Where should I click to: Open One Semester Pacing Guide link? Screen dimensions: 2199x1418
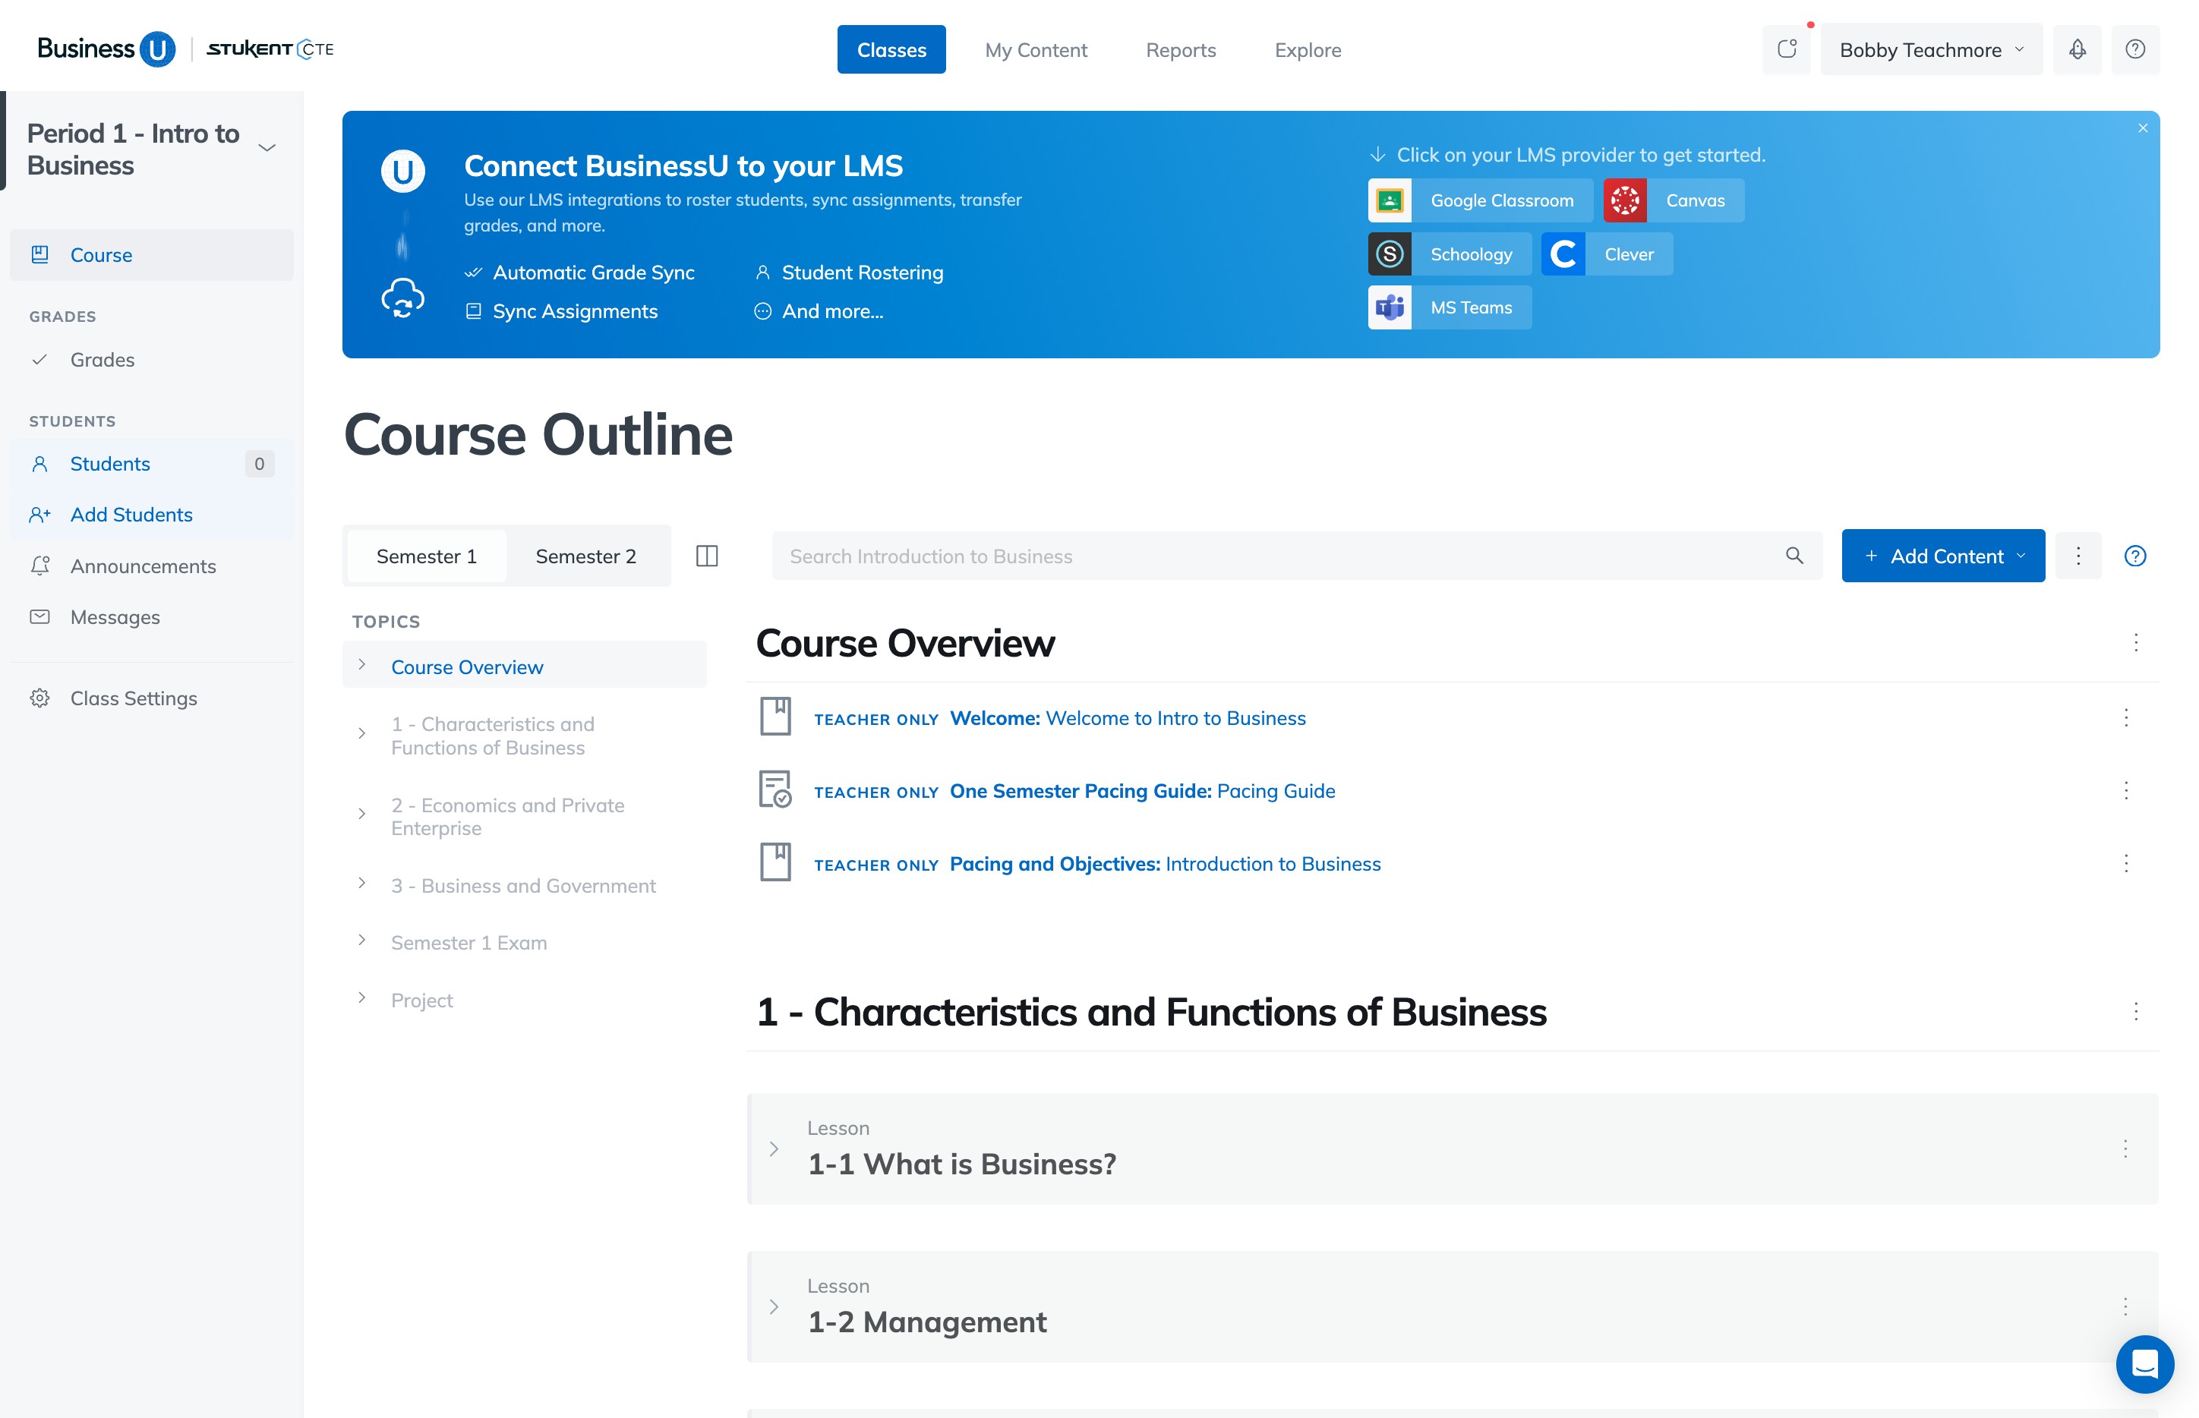click(1143, 791)
